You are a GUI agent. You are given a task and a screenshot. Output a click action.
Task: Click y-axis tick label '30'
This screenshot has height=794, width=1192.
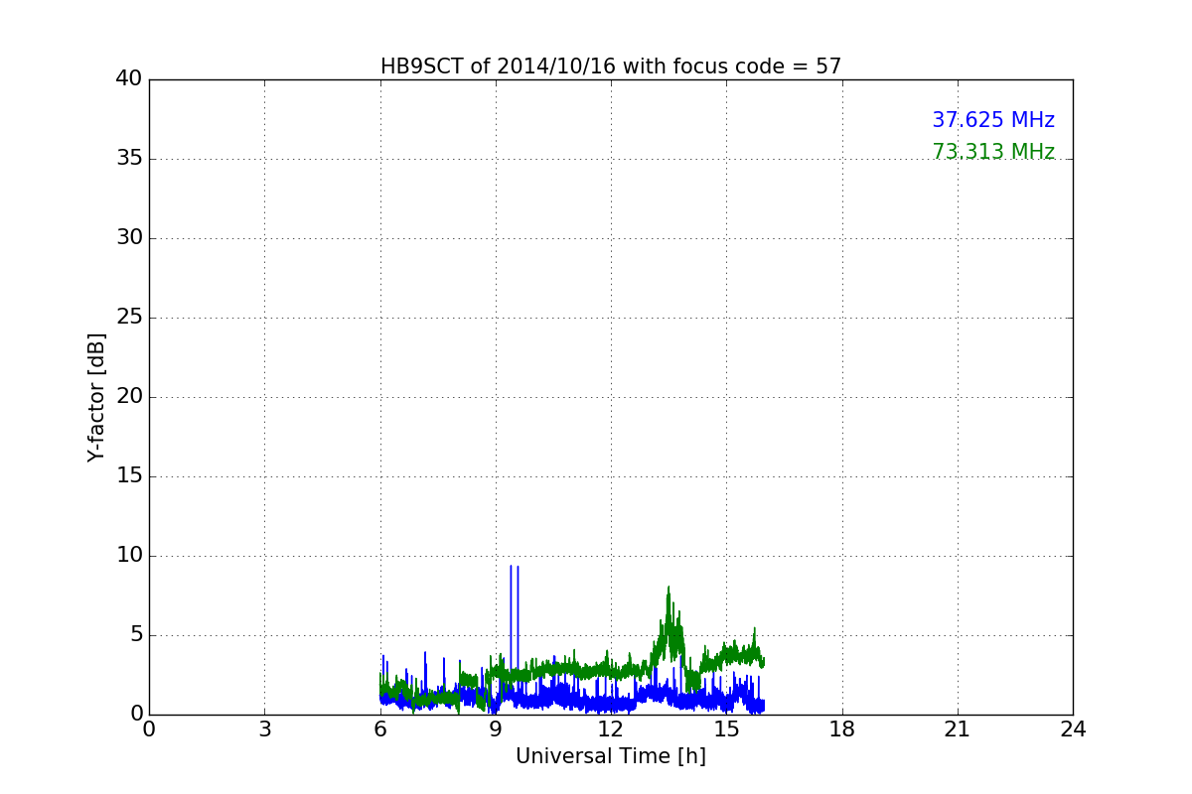click(x=129, y=238)
